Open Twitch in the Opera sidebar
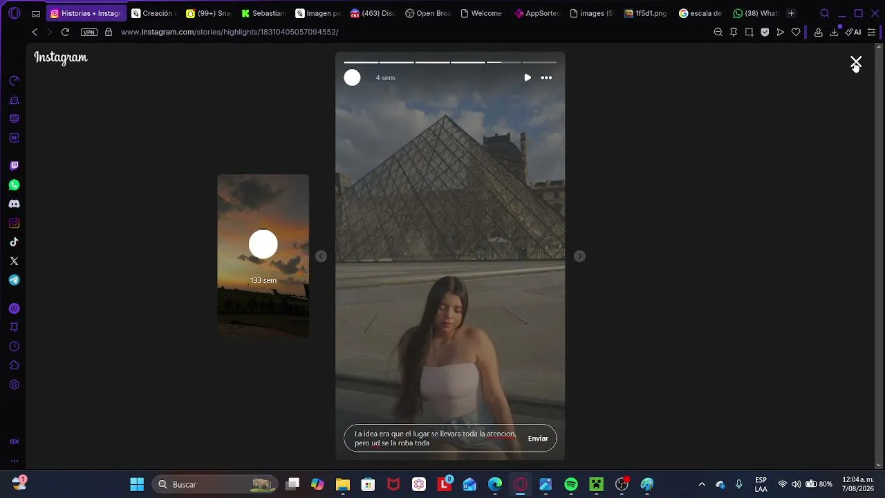This screenshot has height=498, width=885. click(14, 166)
